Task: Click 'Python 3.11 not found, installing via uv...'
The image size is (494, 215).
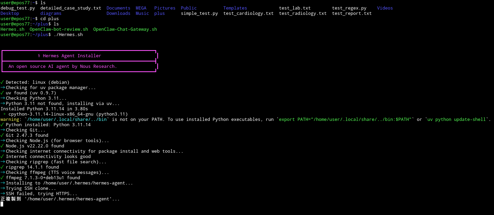Action: click(x=60, y=104)
